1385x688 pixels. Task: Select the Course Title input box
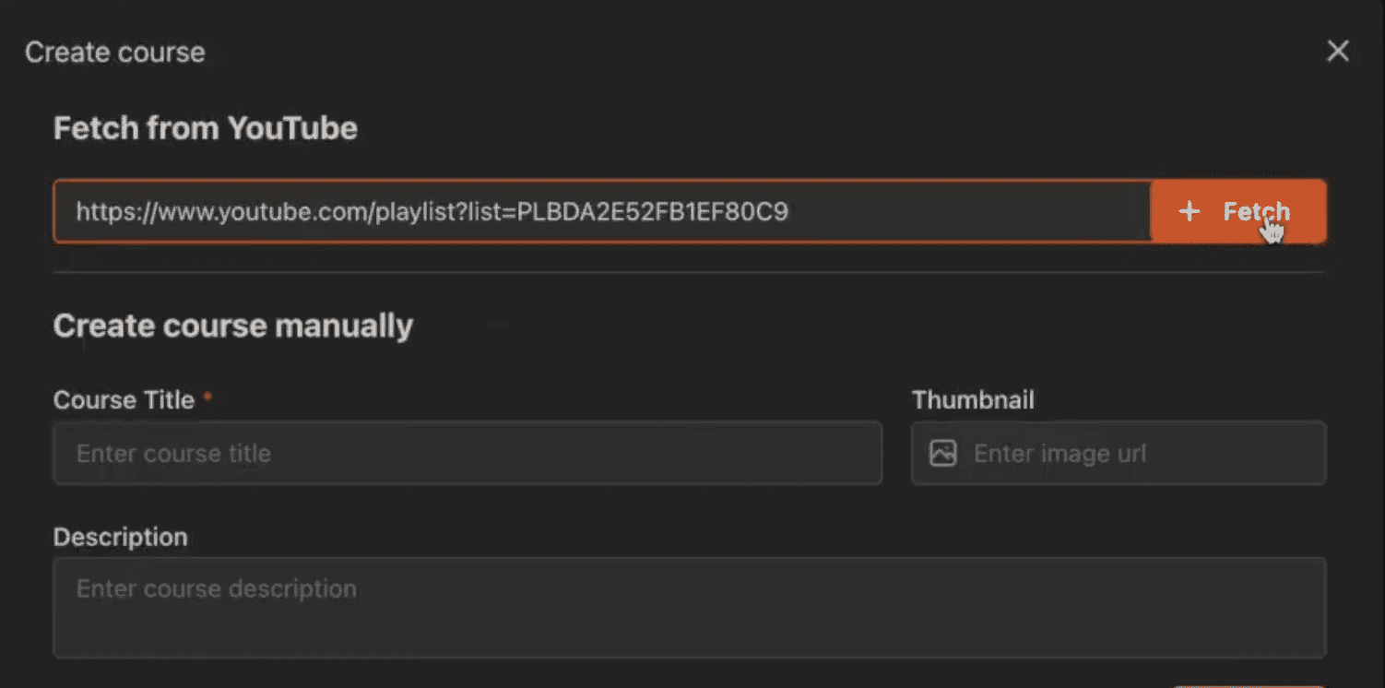[x=468, y=453]
